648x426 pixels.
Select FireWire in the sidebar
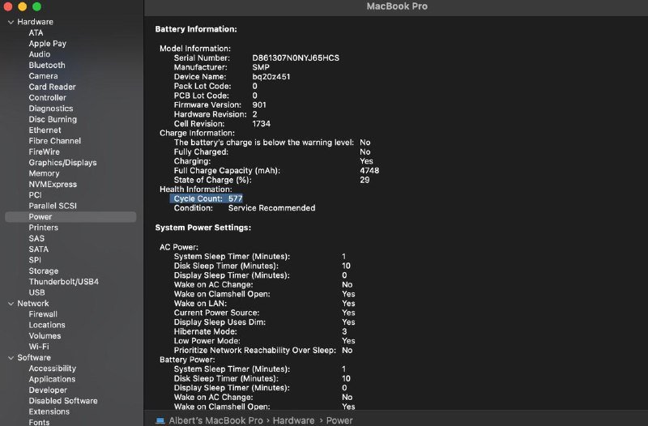click(45, 151)
